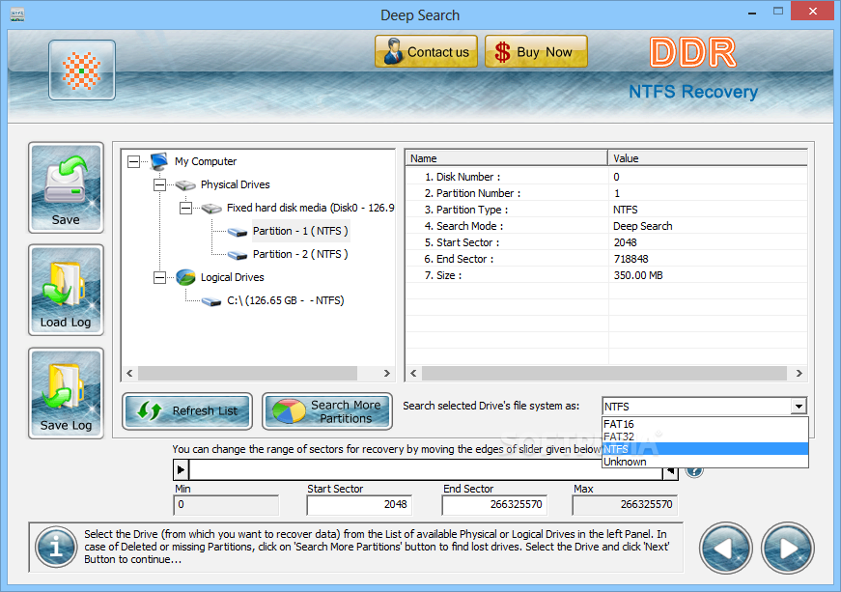The image size is (841, 592).
Task: Click properties table scroll right arrow
Action: tap(799, 373)
